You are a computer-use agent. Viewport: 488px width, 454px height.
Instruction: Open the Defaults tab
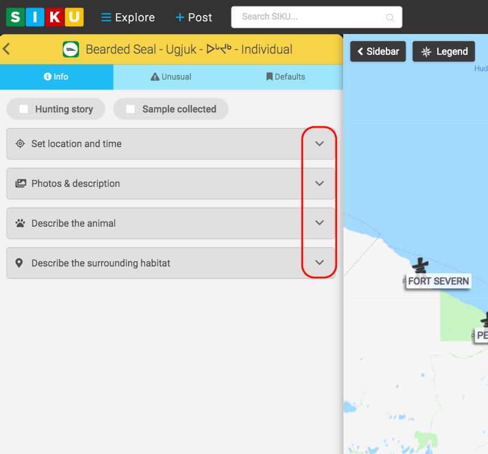pos(286,77)
